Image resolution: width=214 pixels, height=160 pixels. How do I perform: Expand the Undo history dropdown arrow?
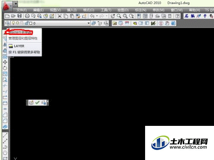coord(97,16)
